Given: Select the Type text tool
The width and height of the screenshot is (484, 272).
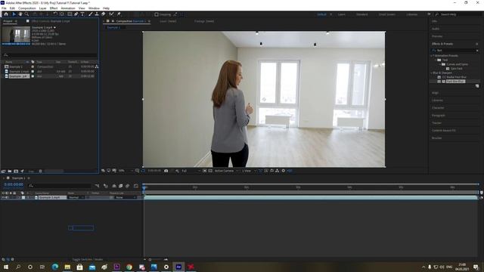Looking at the screenshot, I should click(x=82, y=14).
